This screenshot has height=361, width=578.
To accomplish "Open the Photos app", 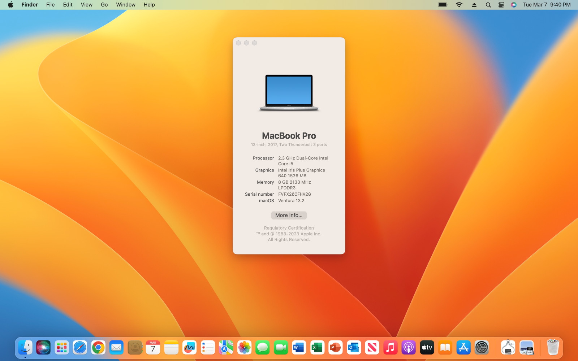I will (x=244, y=348).
